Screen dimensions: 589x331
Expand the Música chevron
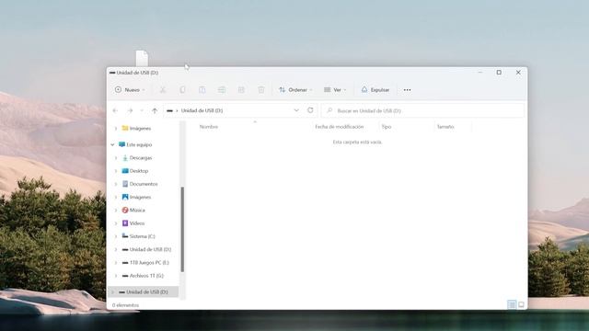116,211
